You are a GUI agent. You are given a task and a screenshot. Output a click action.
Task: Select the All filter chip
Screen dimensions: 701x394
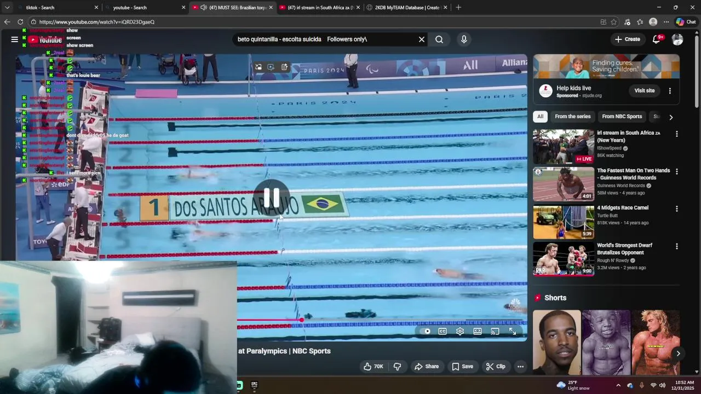click(540, 117)
